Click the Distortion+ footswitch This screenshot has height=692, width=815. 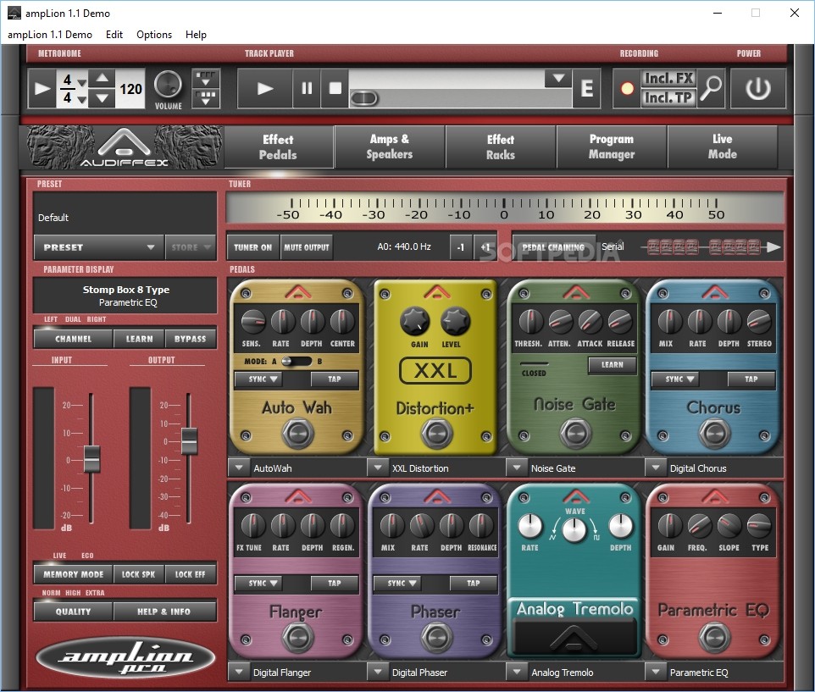point(436,433)
